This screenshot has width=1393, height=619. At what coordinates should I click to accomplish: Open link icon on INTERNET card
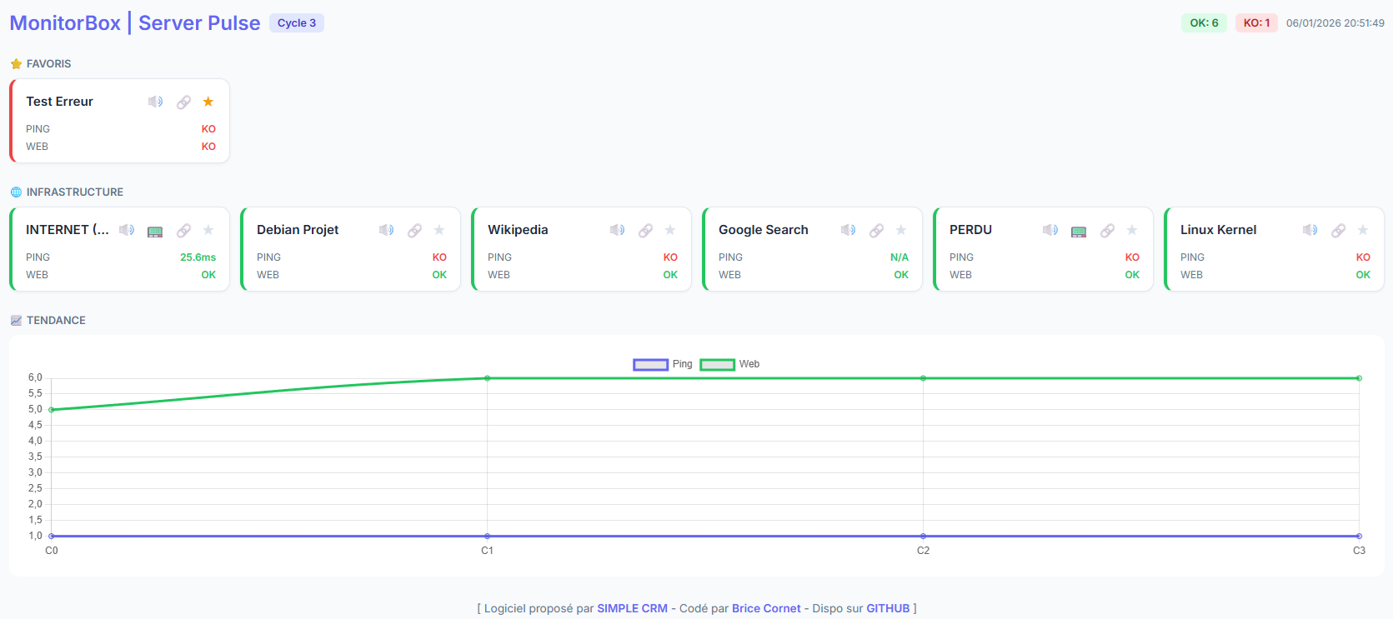tap(183, 230)
